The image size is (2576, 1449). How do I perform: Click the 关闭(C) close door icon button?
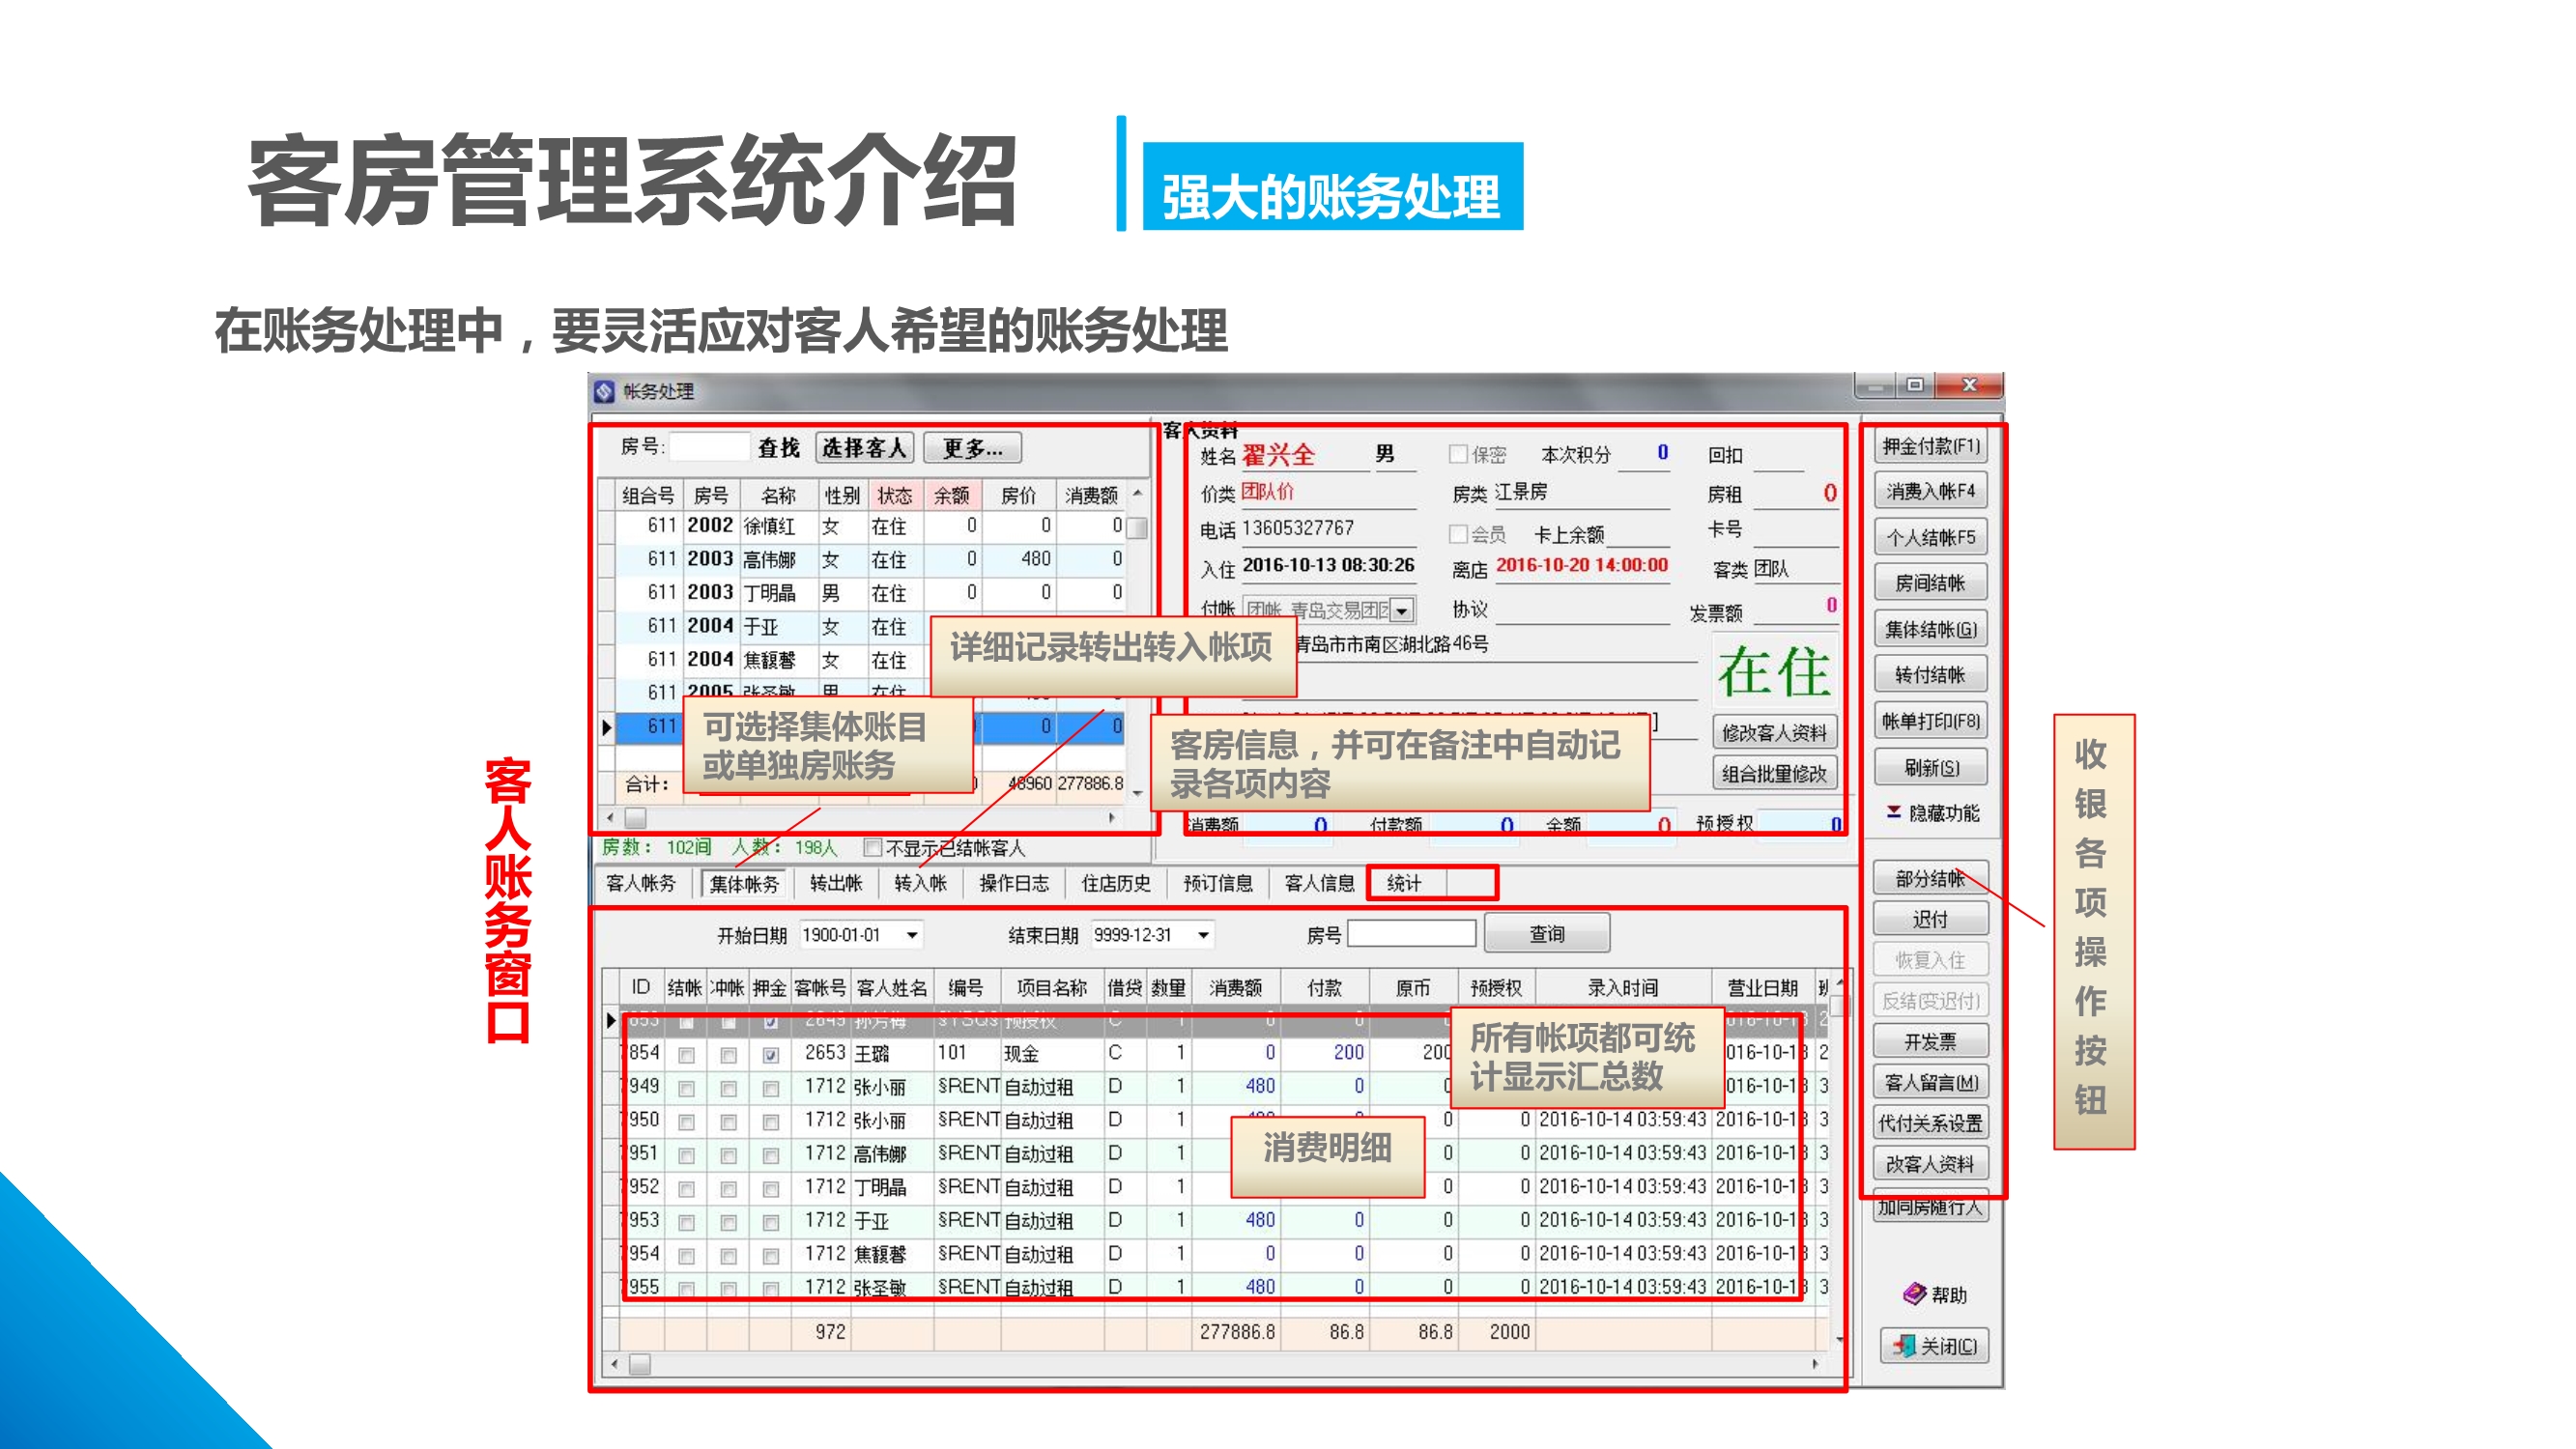coord(1905,1346)
